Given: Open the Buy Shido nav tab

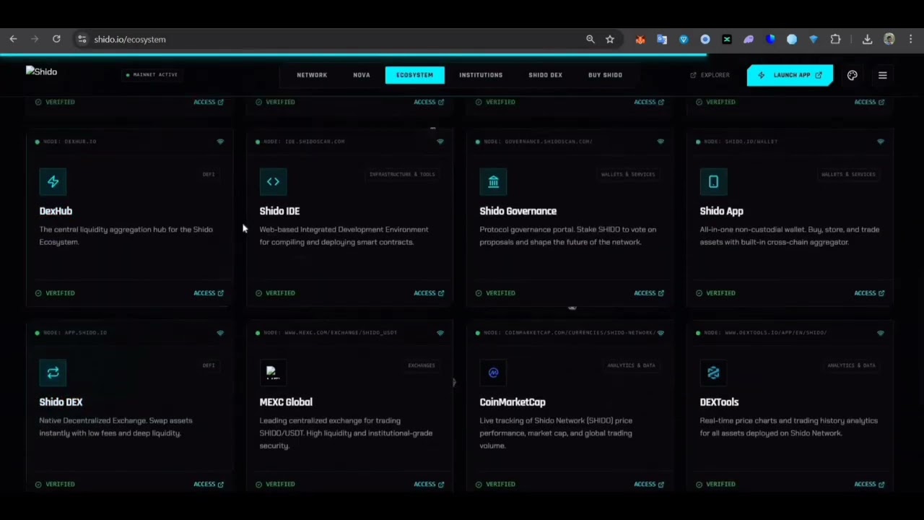Looking at the screenshot, I should [x=605, y=75].
